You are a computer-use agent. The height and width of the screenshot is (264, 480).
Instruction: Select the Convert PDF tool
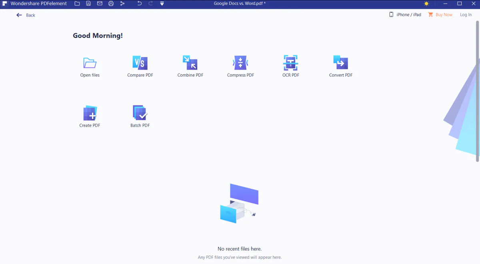point(340,66)
